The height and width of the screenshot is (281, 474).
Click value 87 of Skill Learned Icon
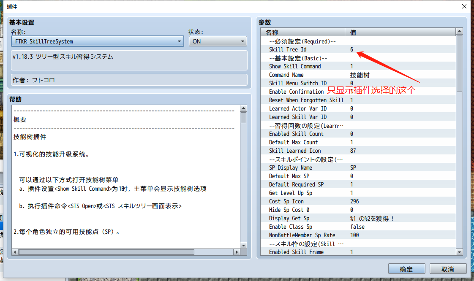click(353, 151)
